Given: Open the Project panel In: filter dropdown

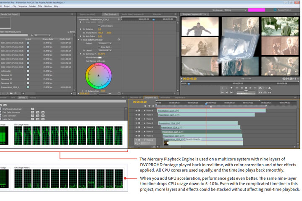Looking at the screenshot, I should coord(42,35).
